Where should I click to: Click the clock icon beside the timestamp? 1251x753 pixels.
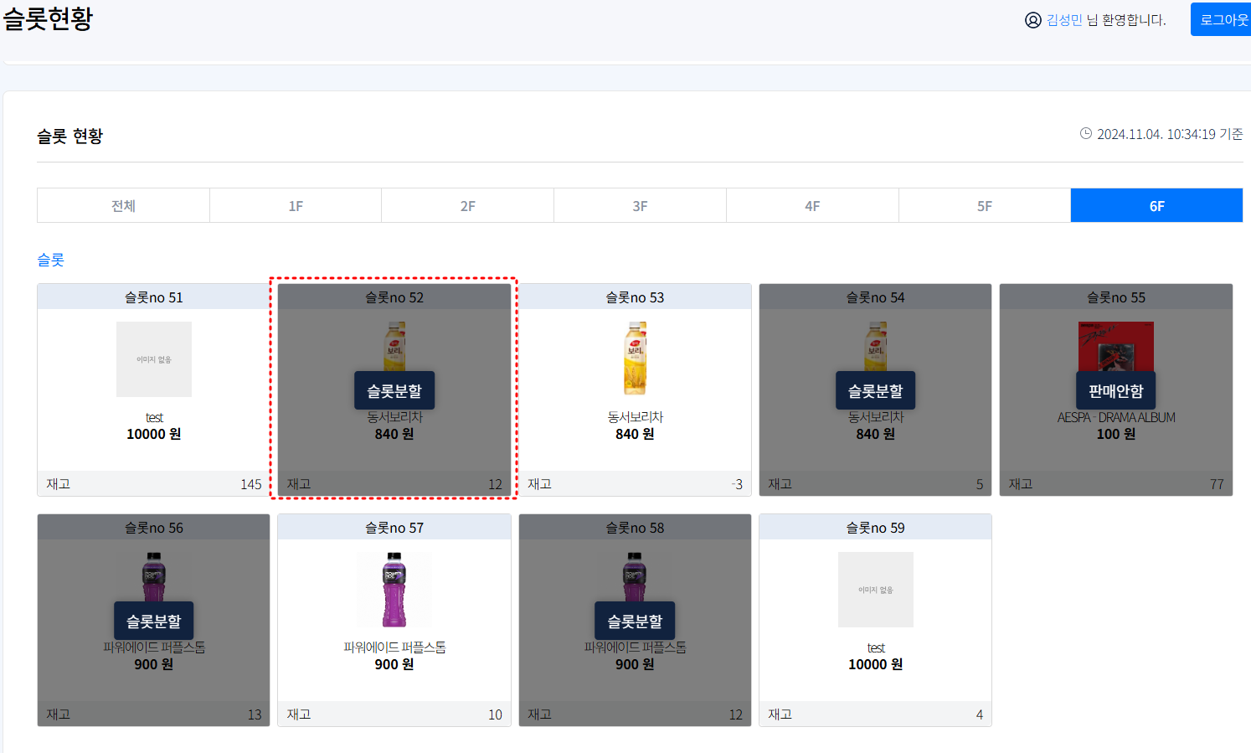[1086, 133]
